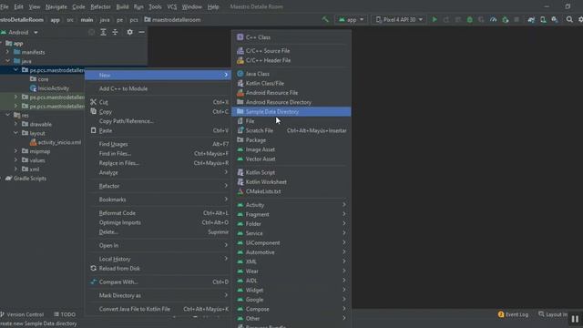Run the app with green play icon
The height and width of the screenshot is (328, 583).
435,19
